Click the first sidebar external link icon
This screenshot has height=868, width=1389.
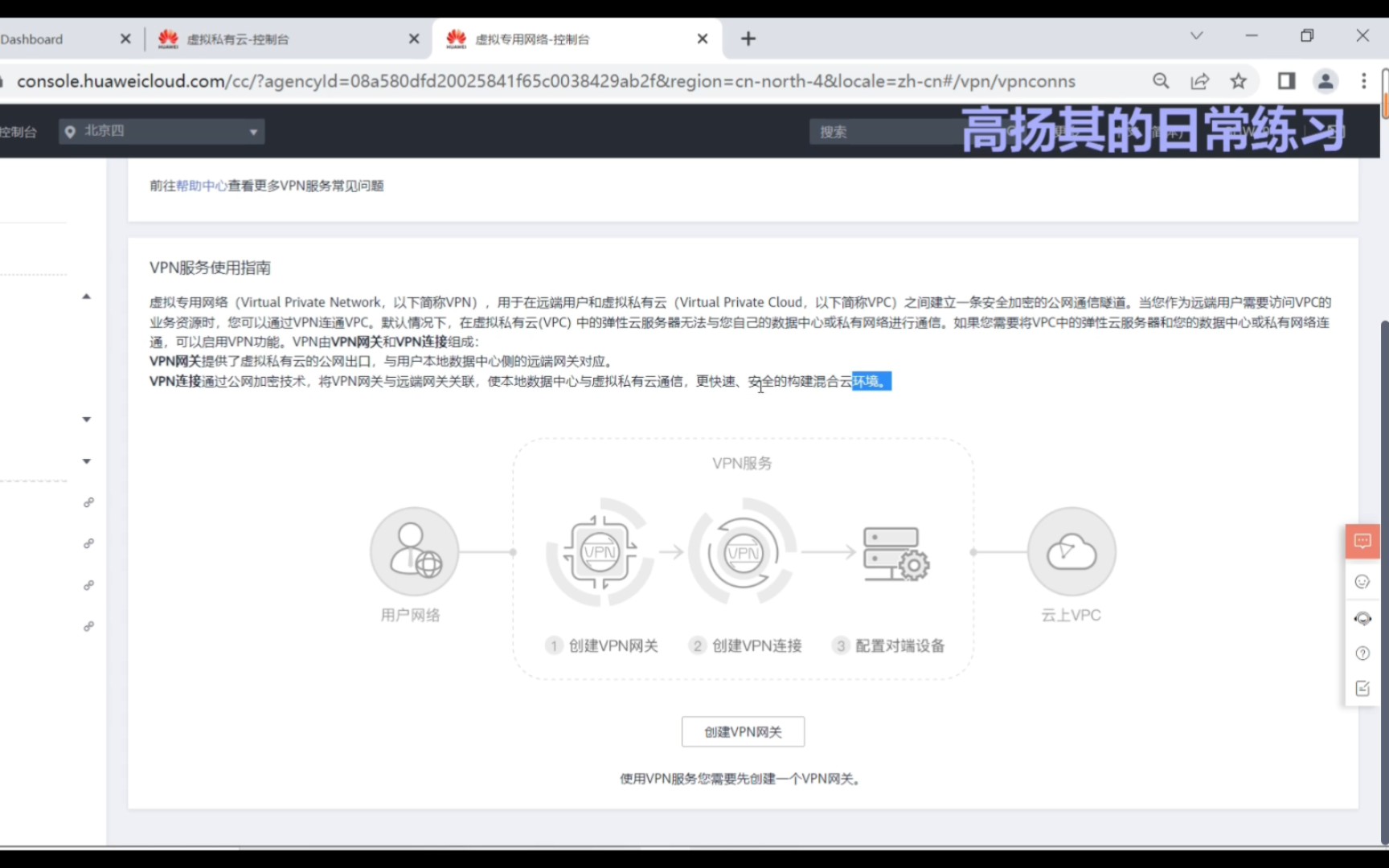88,503
